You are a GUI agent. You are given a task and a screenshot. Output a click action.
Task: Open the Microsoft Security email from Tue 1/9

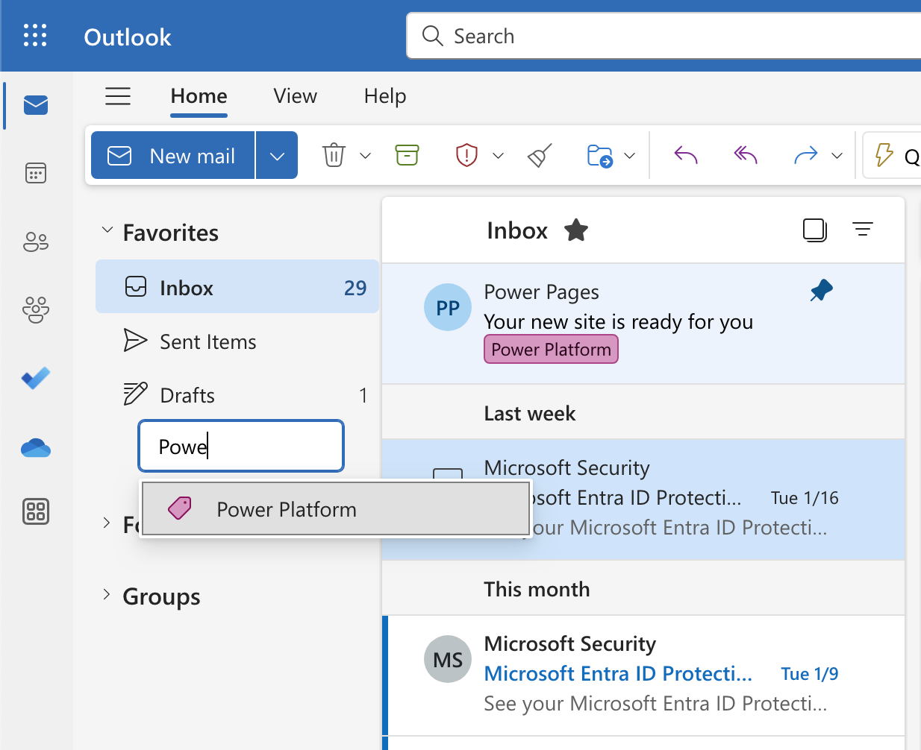(643, 675)
